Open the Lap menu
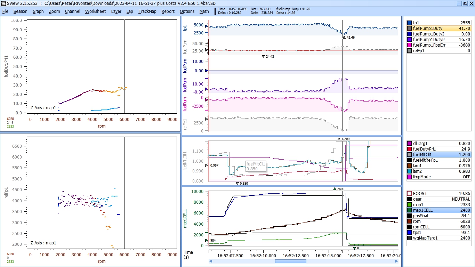The width and height of the screenshot is (475, 267). [130, 11]
